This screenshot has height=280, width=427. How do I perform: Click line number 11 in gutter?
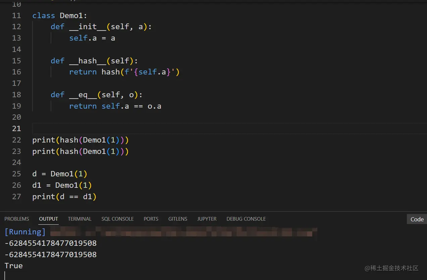coord(16,15)
